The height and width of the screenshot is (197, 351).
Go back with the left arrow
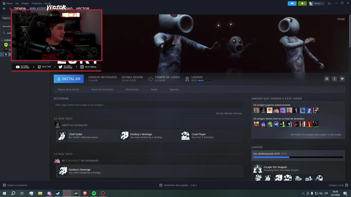(x=4, y=8)
